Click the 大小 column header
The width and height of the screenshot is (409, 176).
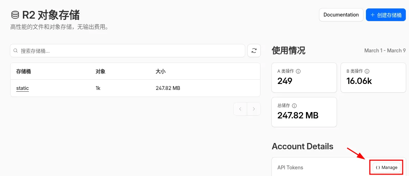point(161,71)
